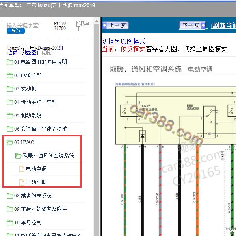Click the 查询 search button
This screenshot has height=236, width=236.
[x=16, y=31]
